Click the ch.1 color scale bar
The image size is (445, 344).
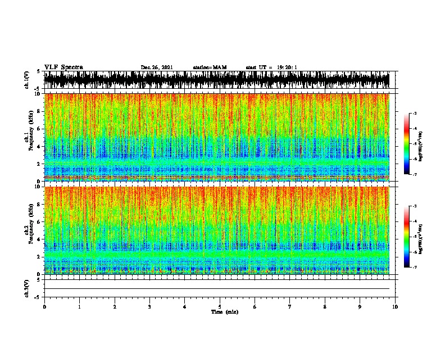406,144
